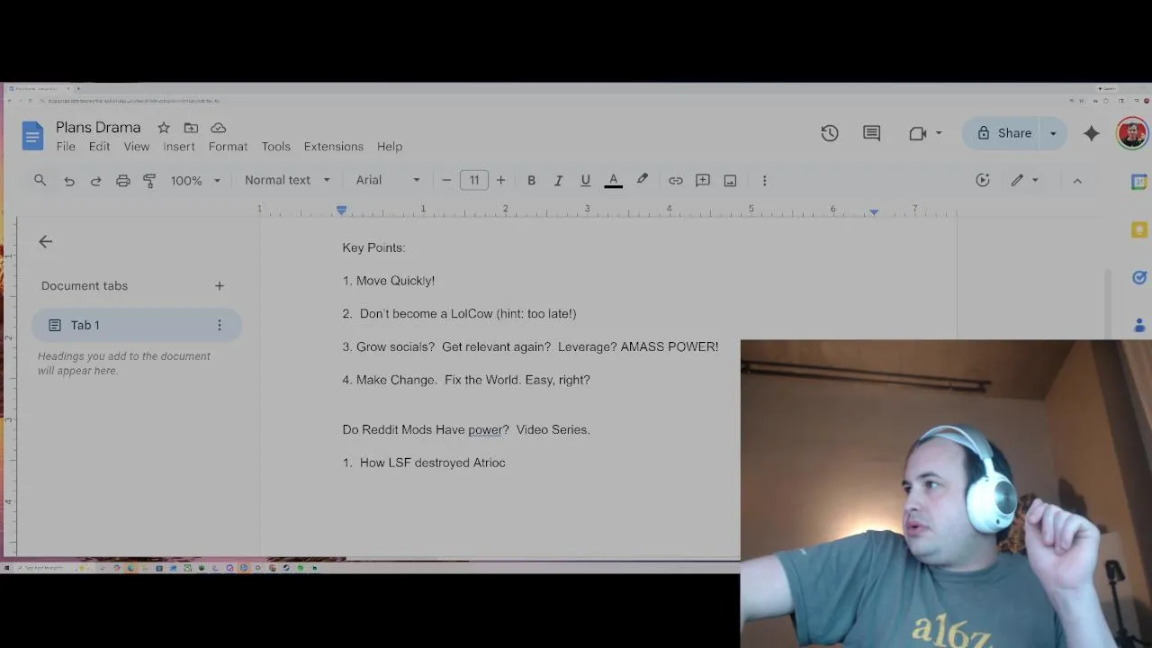Open Google Keep side panel icon
This screenshot has height=648, width=1152.
tap(1138, 229)
